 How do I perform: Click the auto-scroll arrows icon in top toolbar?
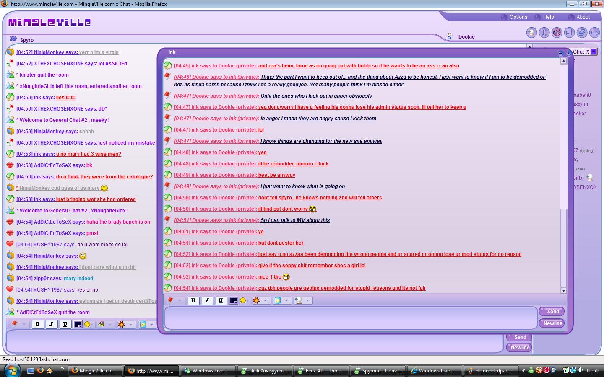pyautogui.click(x=544, y=32)
